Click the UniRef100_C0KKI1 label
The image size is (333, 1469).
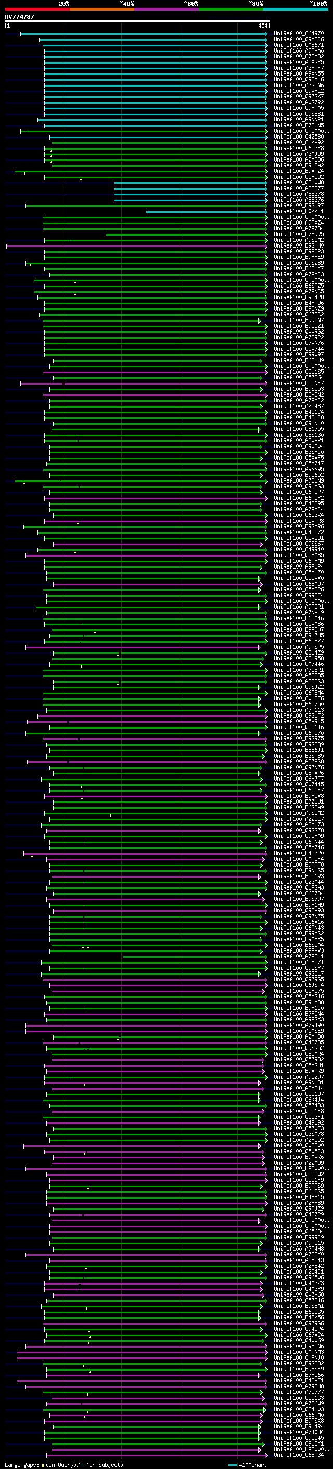tap(299, 212)
